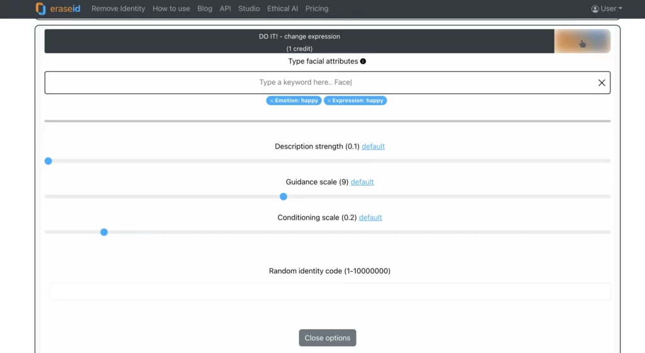The width and height of the screenshot is (645, 353).
Task: Reset Conditioning scale to default
Action: 370,218
